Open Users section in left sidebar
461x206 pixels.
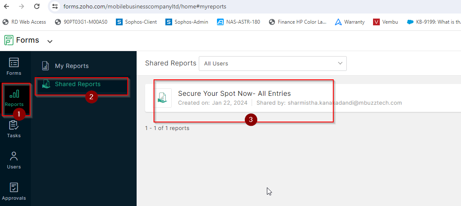pyautogui.click(x=14, y=160)
